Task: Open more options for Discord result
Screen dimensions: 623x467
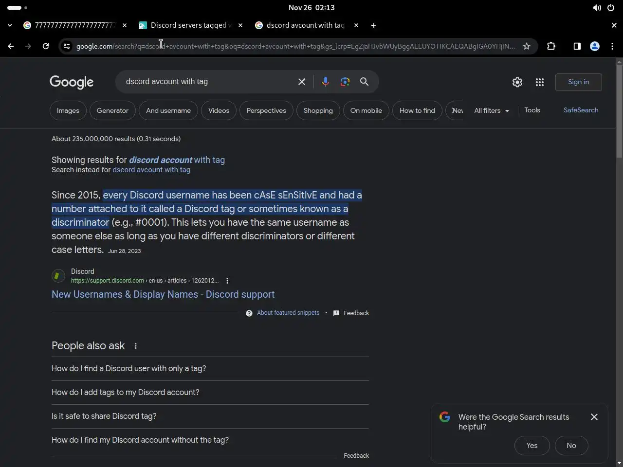Action: (x=227, y=281)
